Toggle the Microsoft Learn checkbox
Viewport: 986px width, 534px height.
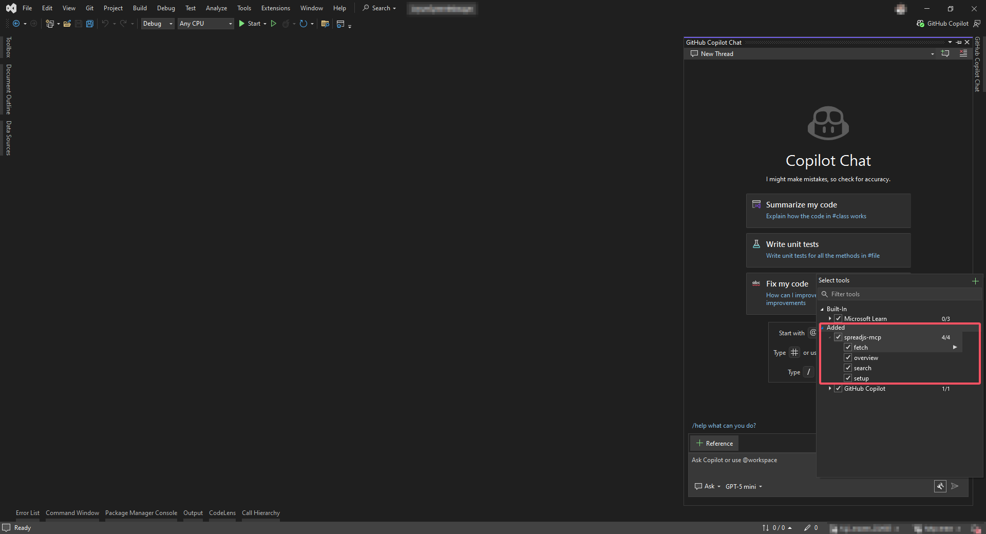[839, 319]
